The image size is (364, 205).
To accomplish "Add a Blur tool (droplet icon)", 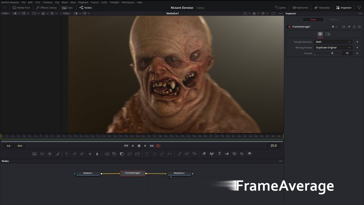I will [97, 154].
